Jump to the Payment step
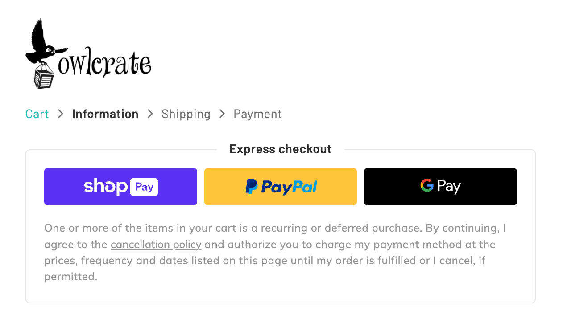563x319 pixels. [x=257, y=114]
